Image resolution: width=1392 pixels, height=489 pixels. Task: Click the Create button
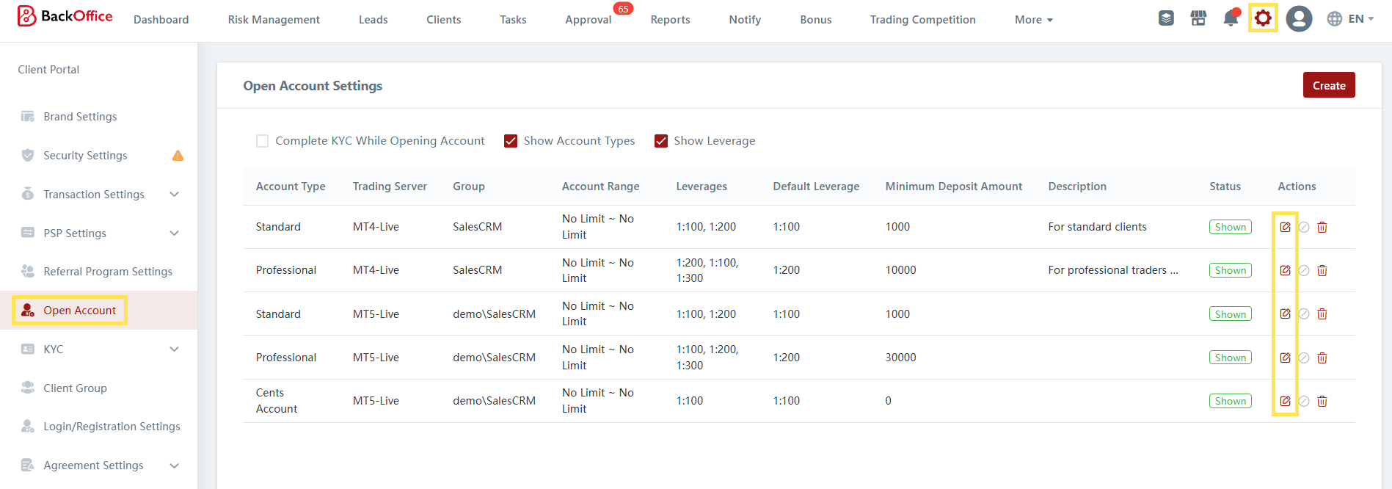click(x=1328, y=85)
